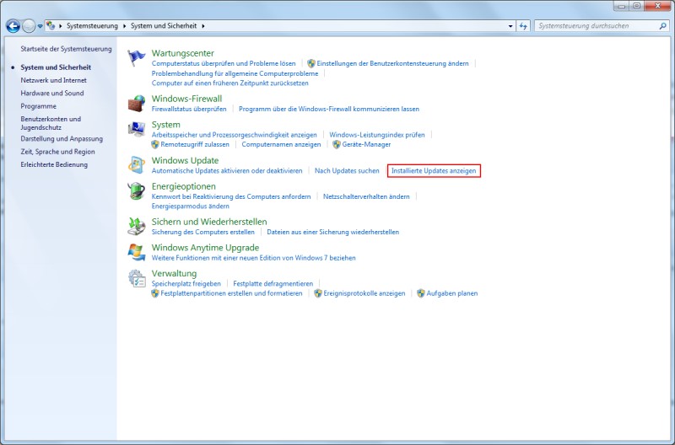Click shield icon next to Ereignisprotokolle anzeigen
The image size is (675, 445).
pos(318,293)
